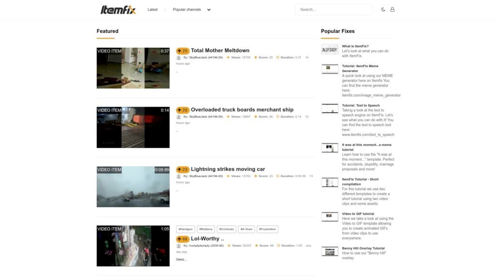Screen dimensions: 495x278
Task: Filter by the #A-Team tag
Action: pyautogui.click(x=246, y=229)
